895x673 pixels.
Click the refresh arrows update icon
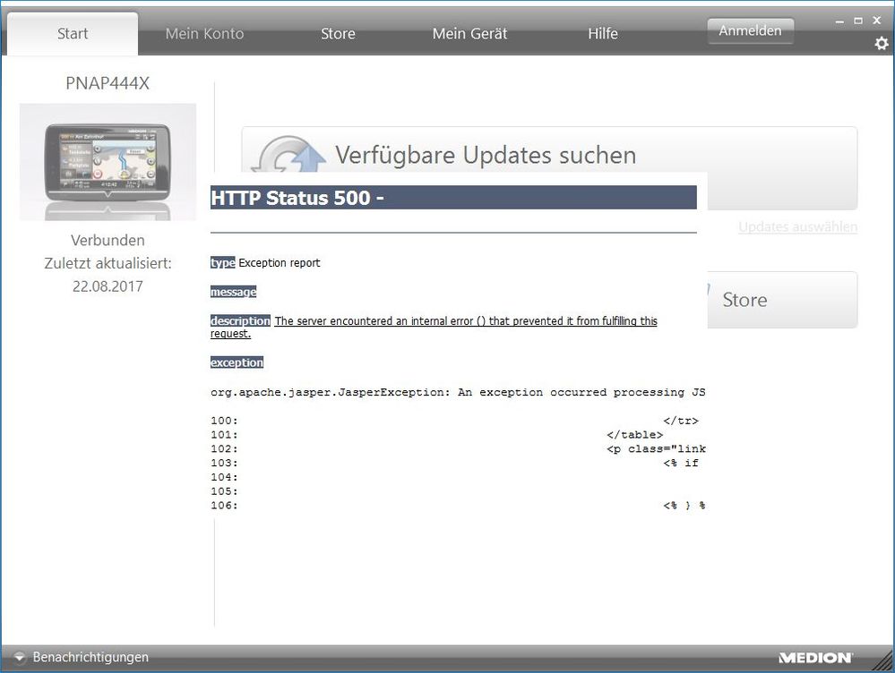tap(287, 155)
